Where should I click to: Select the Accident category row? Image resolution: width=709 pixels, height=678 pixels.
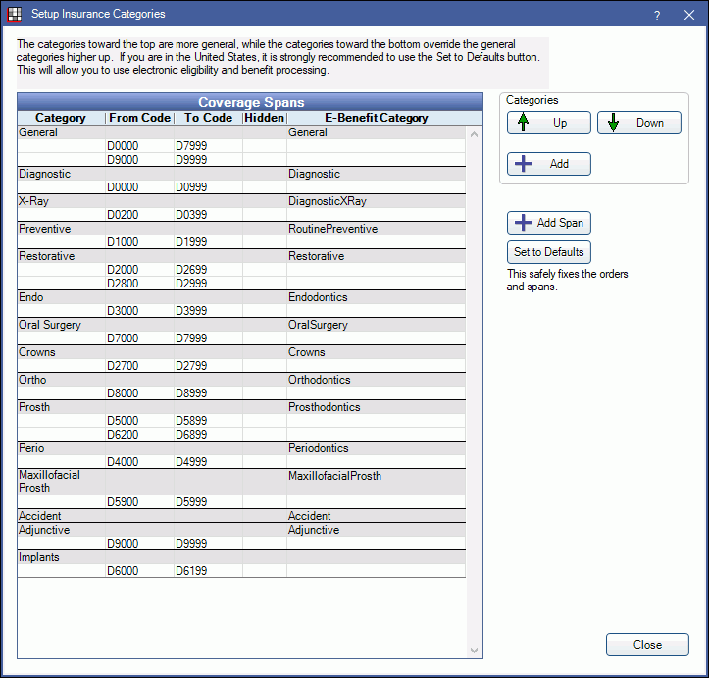click(x=241, y=516)
